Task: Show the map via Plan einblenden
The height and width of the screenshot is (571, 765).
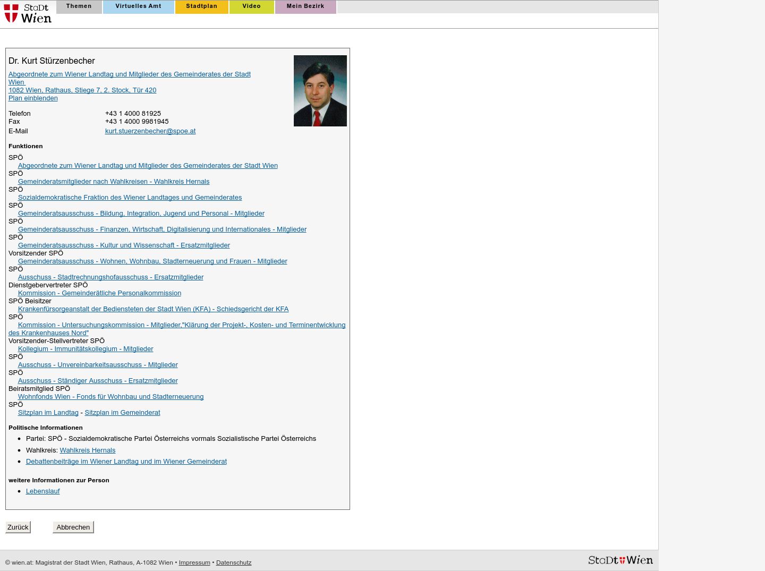Action: 33,98
